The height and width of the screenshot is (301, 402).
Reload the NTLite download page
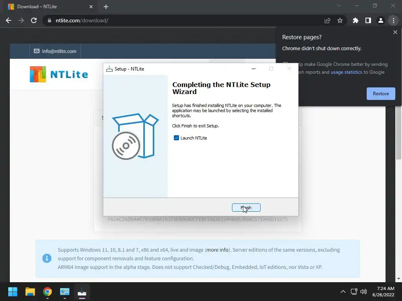click(34, 20)
